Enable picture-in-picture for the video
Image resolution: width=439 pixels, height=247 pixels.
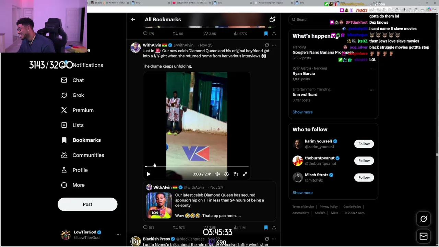click(236, 174)
